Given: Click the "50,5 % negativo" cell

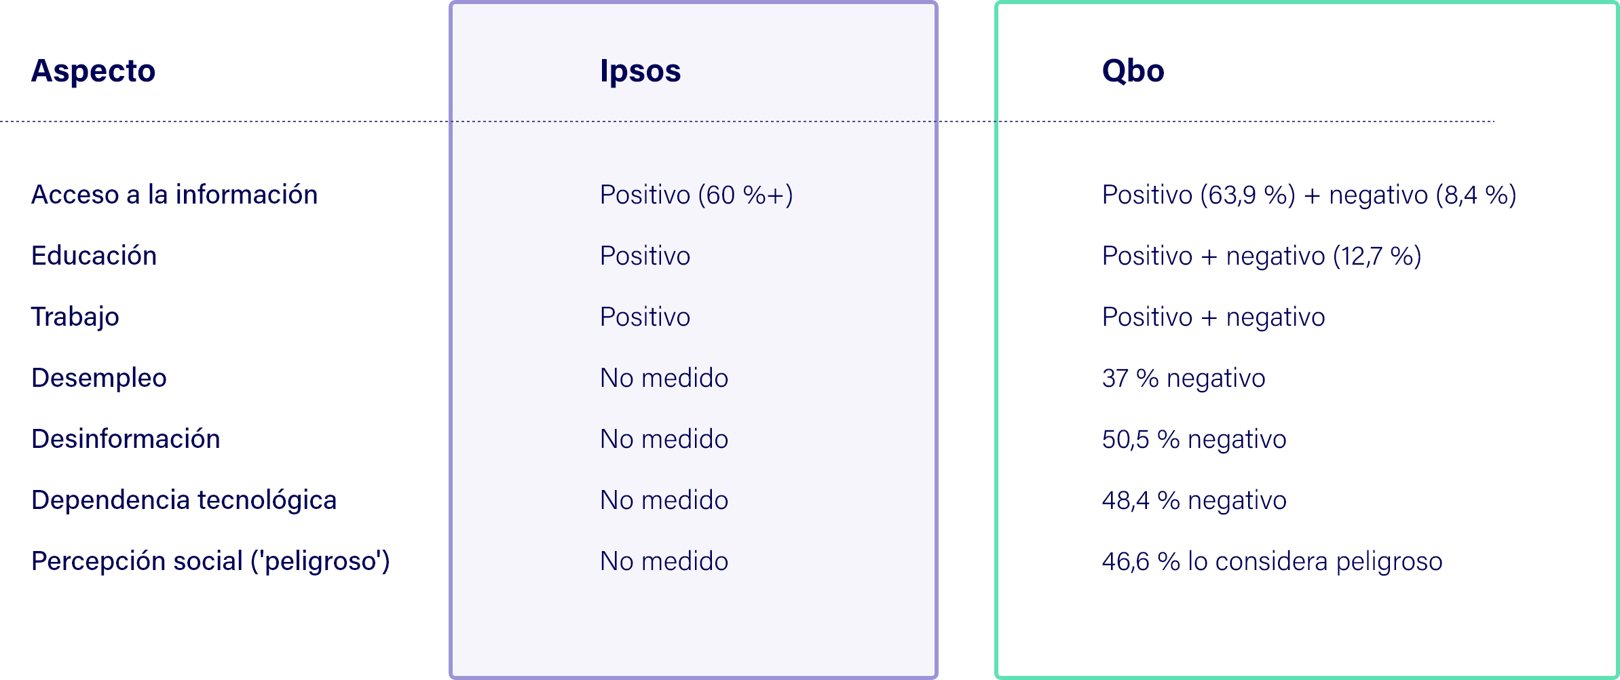Looking at the screenshot, I should click(1194, 439).
